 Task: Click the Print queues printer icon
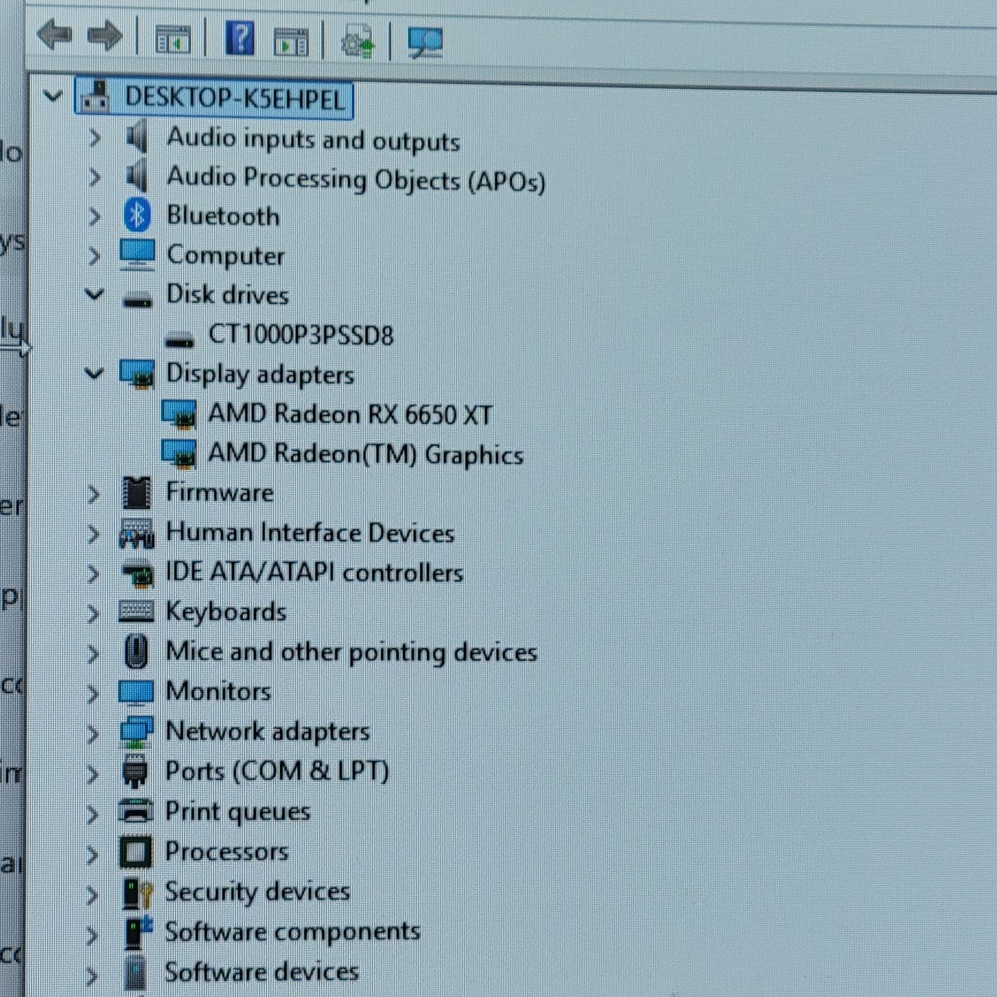click(x=135, y=810)
